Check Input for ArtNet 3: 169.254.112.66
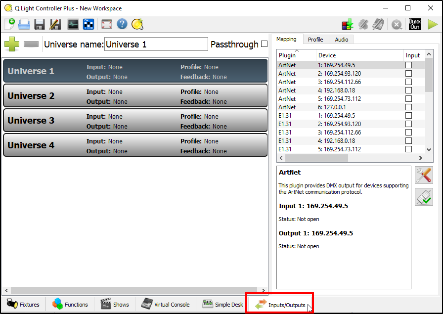Viewport: 443px width, 314px height. pyautogui.click(x=408, y=82)
